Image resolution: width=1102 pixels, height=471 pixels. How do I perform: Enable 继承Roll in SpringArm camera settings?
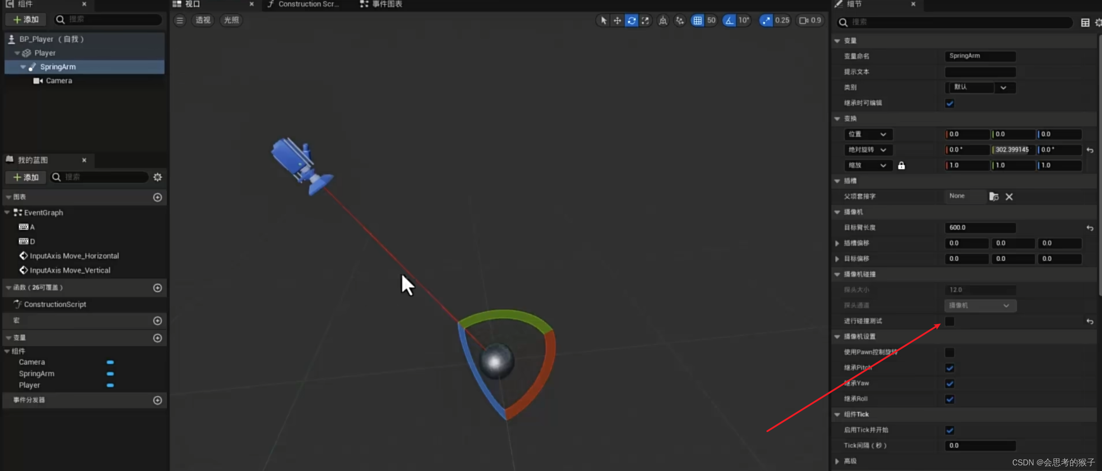pyautogui.click(x=950, y=398)
